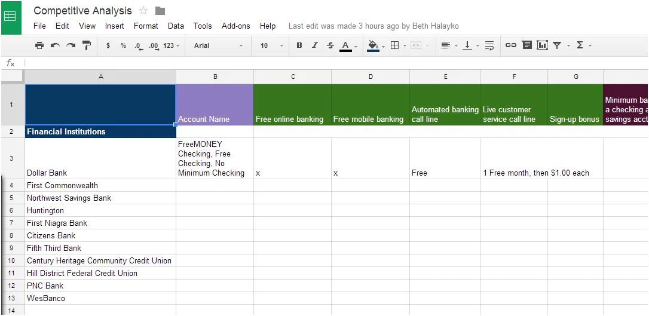Format as percent icon
The width and height of the screenshot is (649, 316).
pos(123,45)
